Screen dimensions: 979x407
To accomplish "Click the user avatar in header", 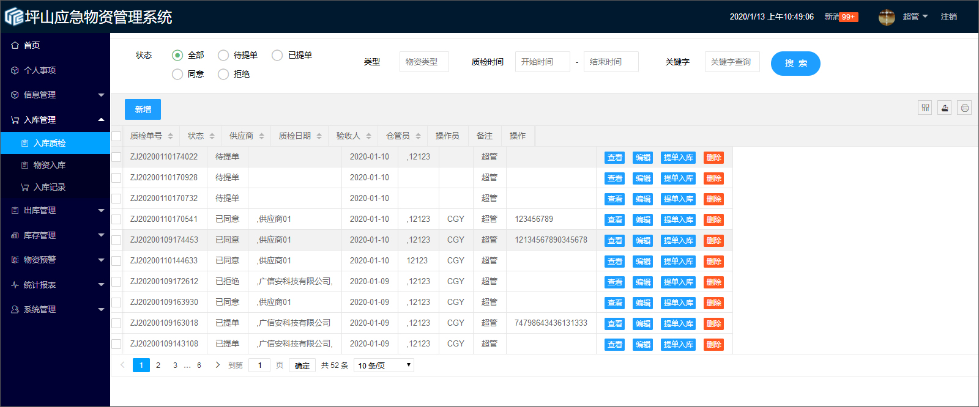I will [887, 17].
